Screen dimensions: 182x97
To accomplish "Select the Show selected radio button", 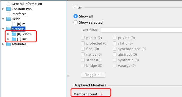I will [76, 22].
